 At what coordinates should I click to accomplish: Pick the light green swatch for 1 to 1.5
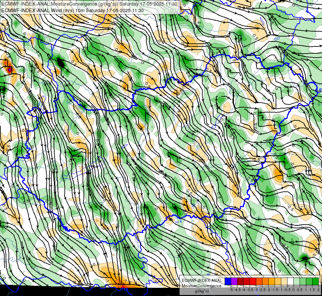tap(303, 282)
